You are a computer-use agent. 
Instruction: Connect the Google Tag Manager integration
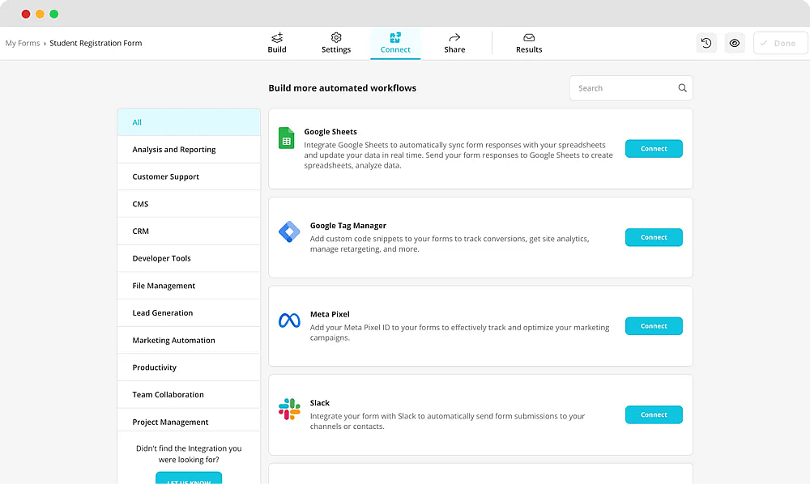click(654, 237)
